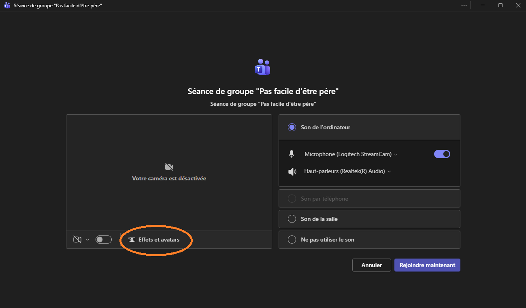Click the disabled camera icon in the preview
This screenshot has width=526, height=308.
[168, 166]
